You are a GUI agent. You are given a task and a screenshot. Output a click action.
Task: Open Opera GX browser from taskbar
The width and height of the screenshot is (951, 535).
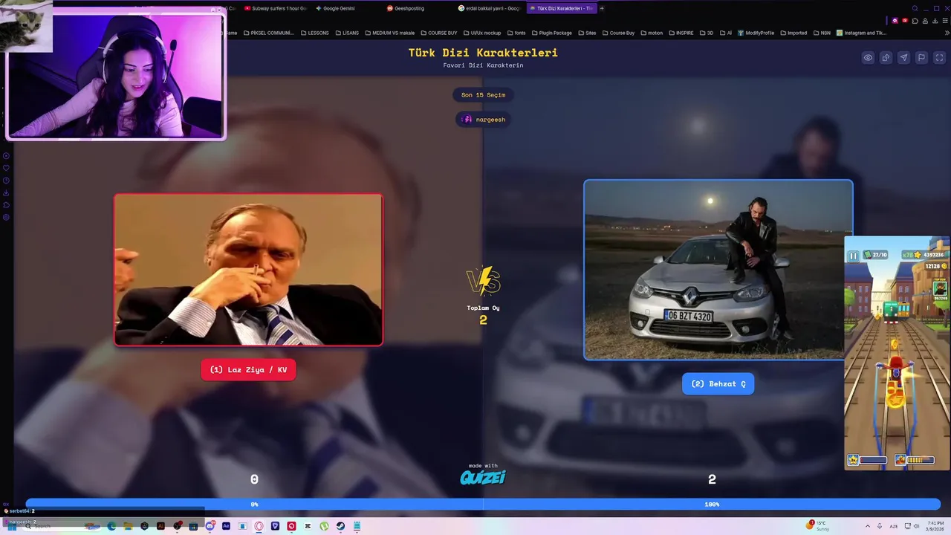259,526
